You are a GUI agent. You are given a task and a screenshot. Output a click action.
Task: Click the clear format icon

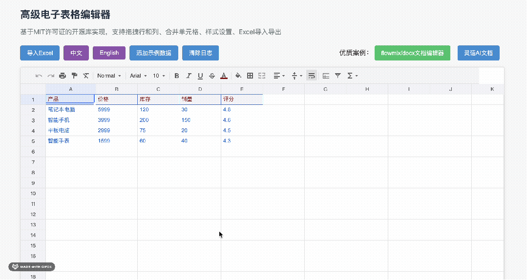pyautogui.click(x=86, y=76)
